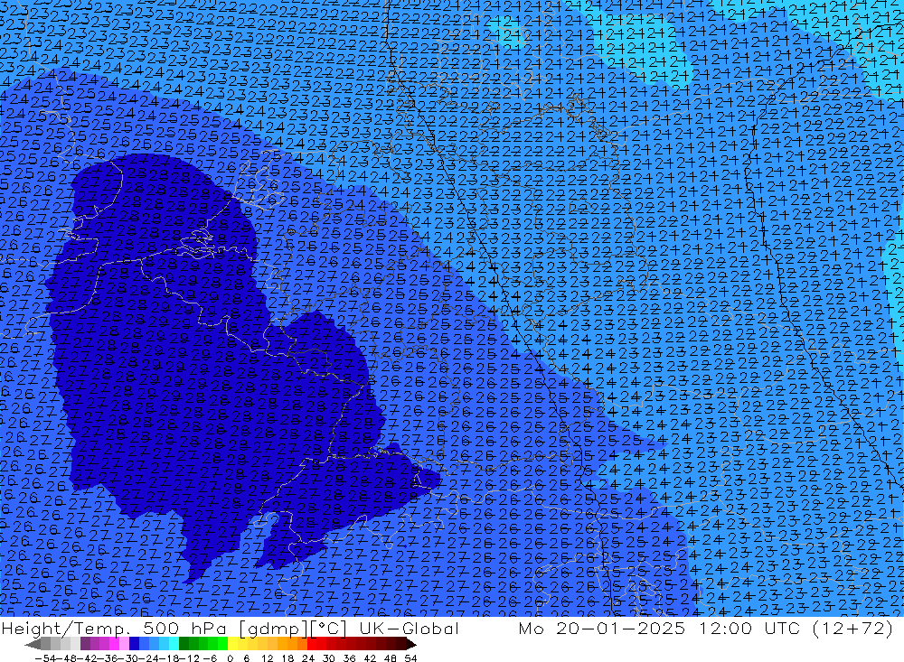
Task: Click the "-30" legend scale label
Action: [127, 658]
